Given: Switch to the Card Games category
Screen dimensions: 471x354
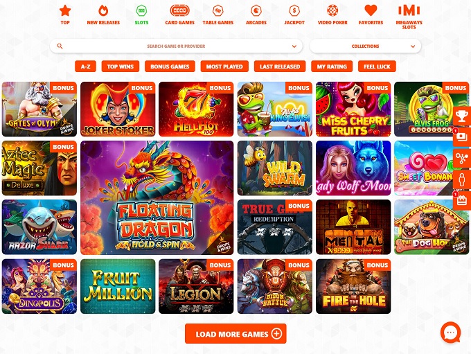Looking at the screenshot, I should coord(179,15).
